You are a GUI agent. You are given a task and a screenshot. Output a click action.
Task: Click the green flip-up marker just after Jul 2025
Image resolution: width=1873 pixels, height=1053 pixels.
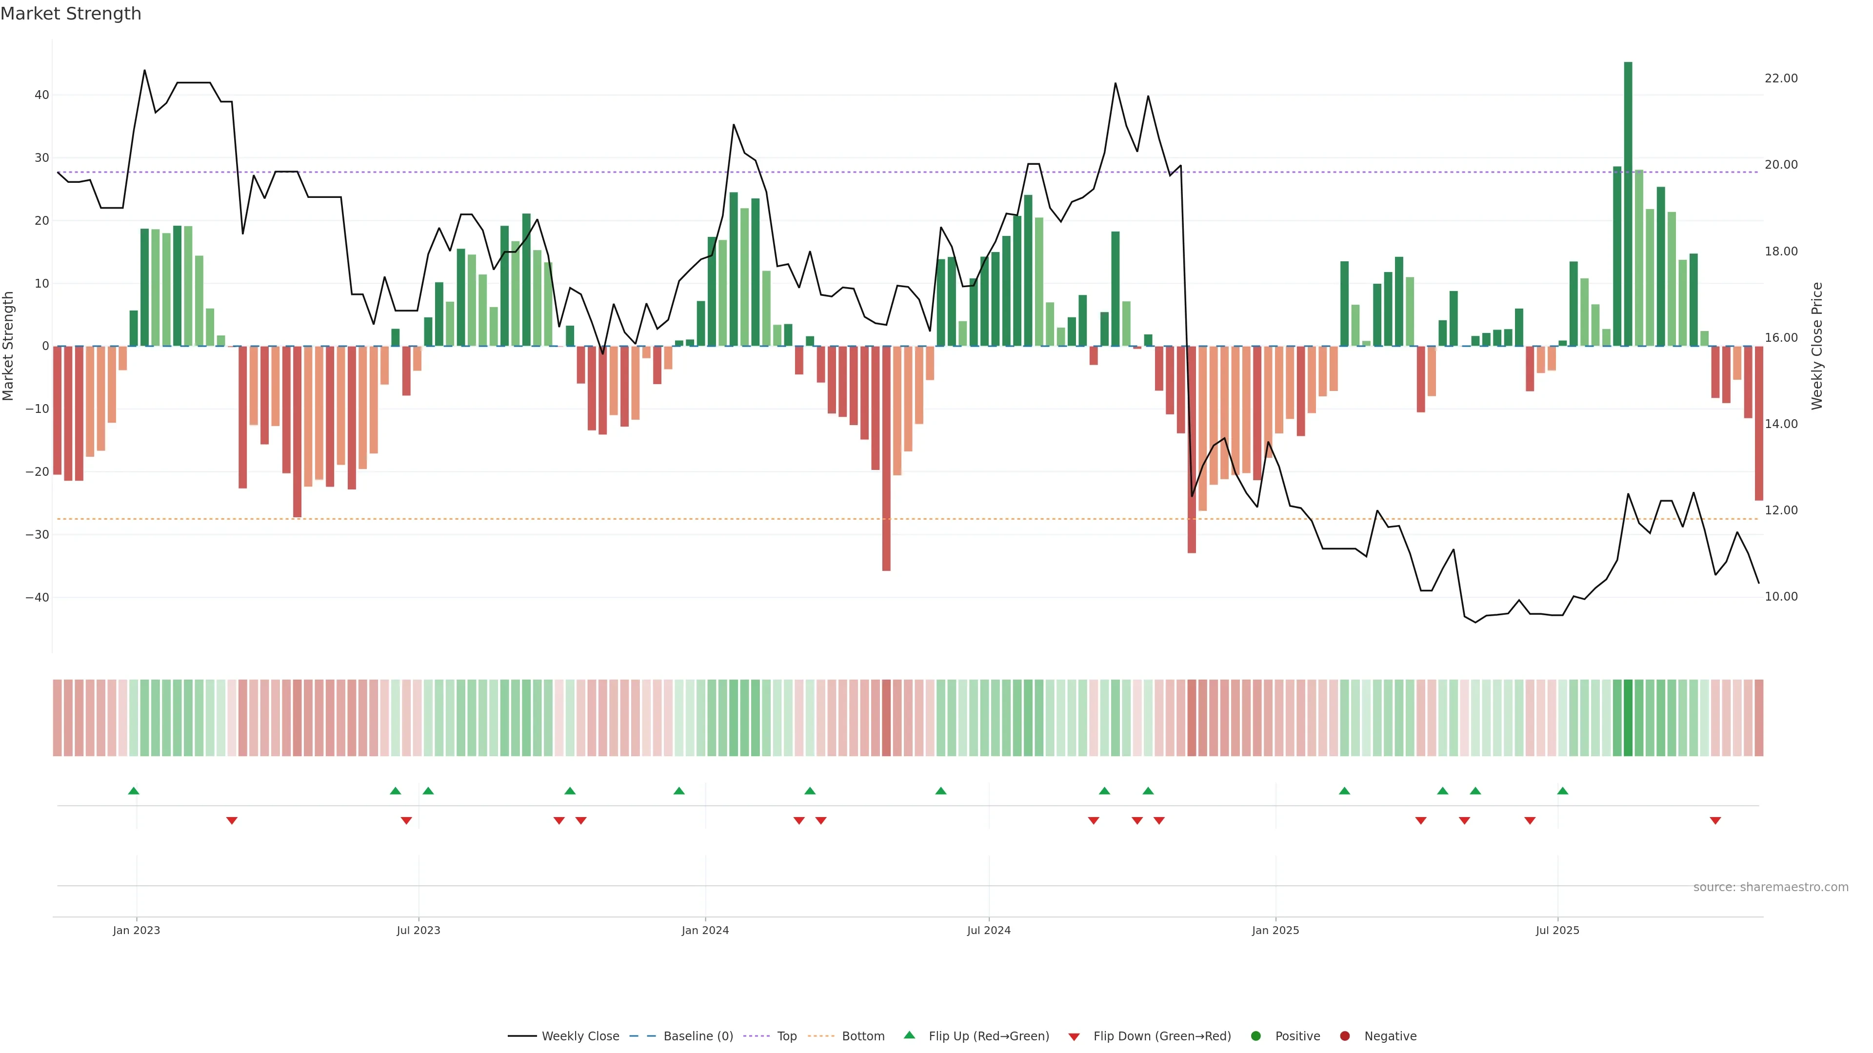point(1562,791)
